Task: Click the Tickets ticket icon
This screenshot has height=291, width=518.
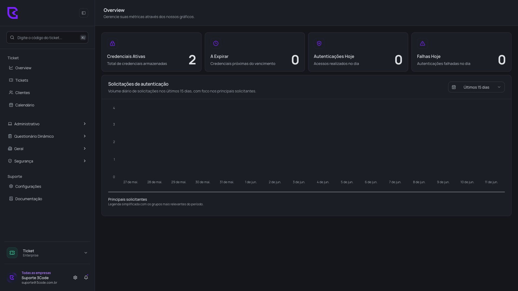Action: coord(11,80)
